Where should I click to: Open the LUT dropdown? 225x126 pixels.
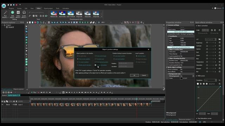(211, 39)
